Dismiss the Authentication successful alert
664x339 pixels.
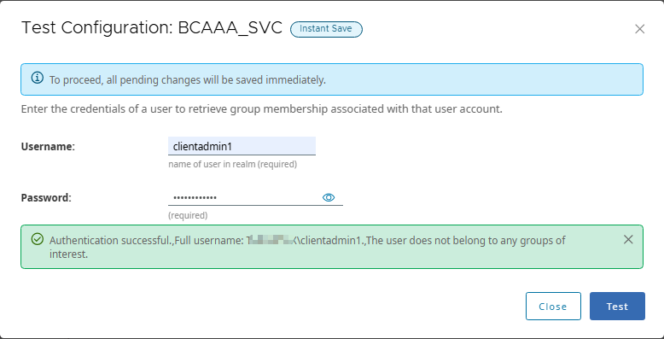(x=628, y=239)
